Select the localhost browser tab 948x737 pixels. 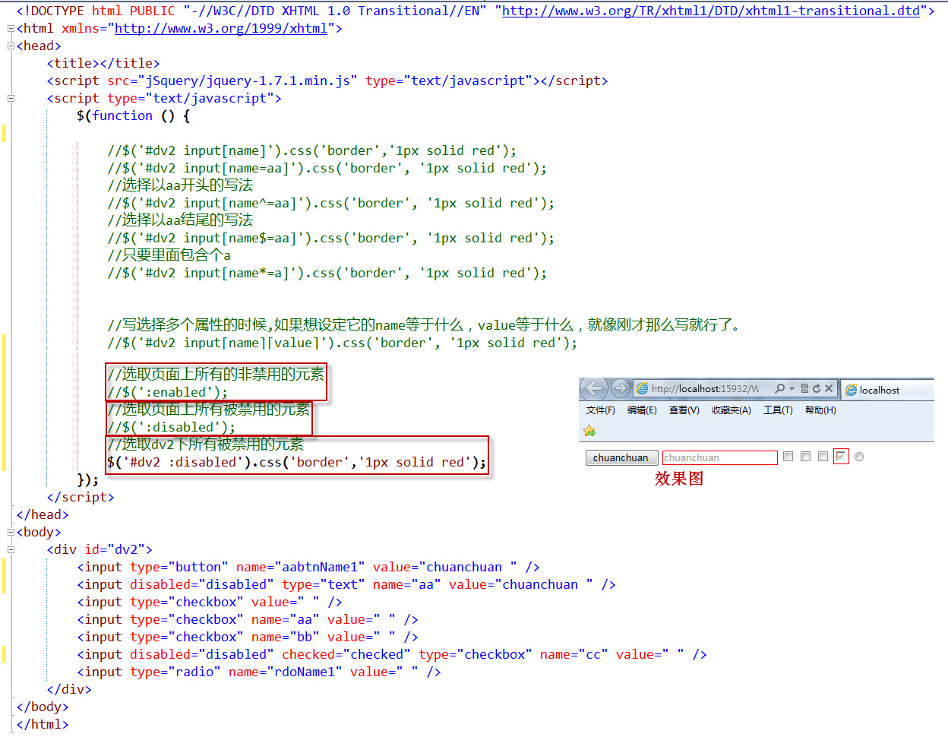tap(878, 390)
